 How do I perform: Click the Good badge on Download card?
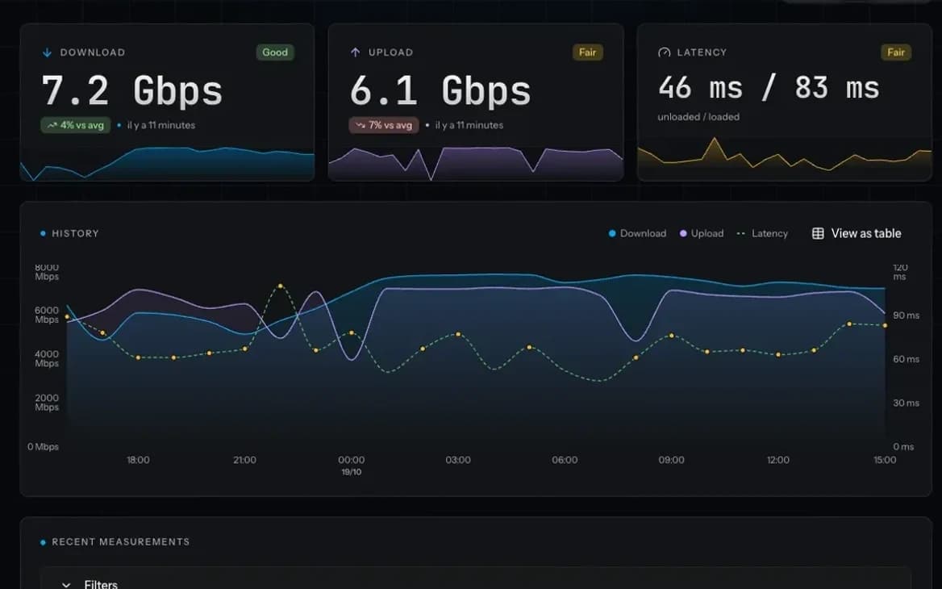275,52
